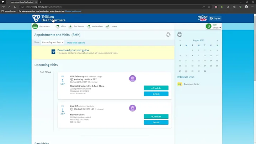The width and height of the screenshot is (256, 144).
Task: Open the browser read aloud icon
Action: tap(204, 7)
